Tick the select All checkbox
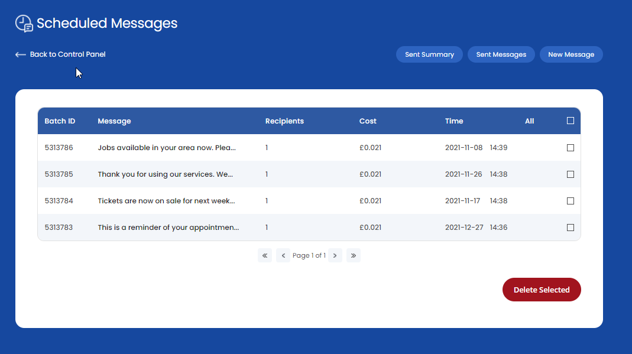This screenshot has width=632, height=354. click(571, 121)
